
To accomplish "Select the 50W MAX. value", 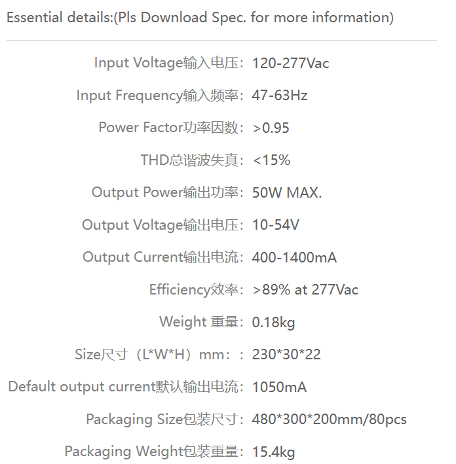I will (287, 192).
